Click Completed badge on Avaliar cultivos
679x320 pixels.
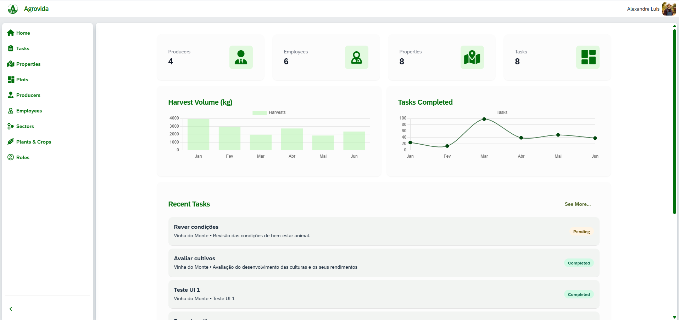[x=579, y=263]
